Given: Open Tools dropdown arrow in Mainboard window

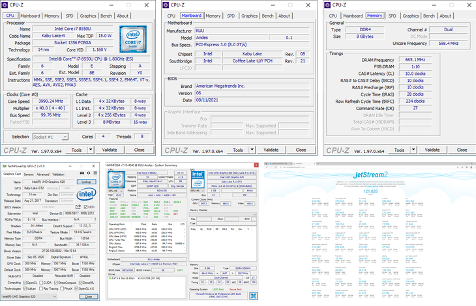Looking at the screenshot, I should (252, 150).
